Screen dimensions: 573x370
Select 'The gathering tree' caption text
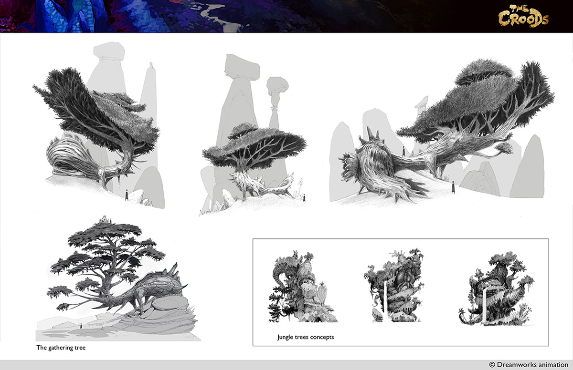[61, 348]
